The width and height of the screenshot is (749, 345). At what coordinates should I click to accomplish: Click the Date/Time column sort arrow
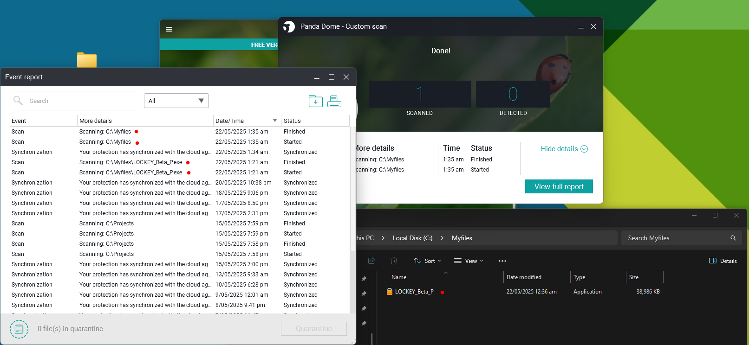click(275, 121)
